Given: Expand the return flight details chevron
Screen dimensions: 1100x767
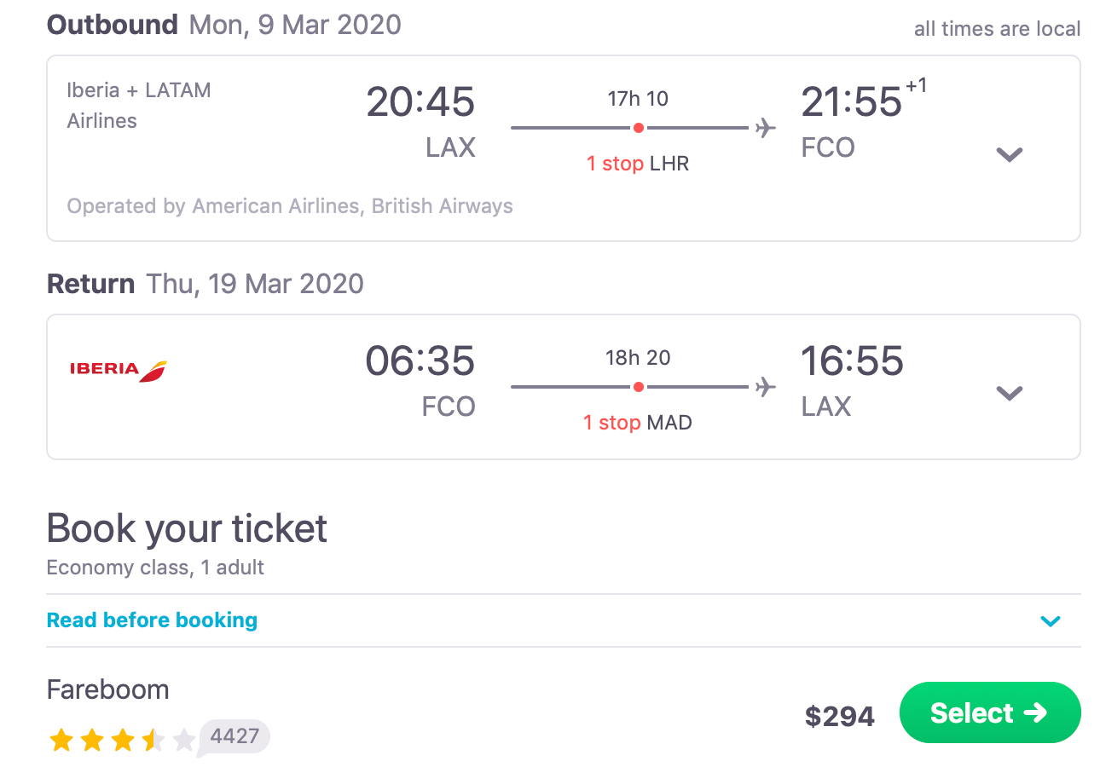Looking at the screenshot, I should [1010, 393].
